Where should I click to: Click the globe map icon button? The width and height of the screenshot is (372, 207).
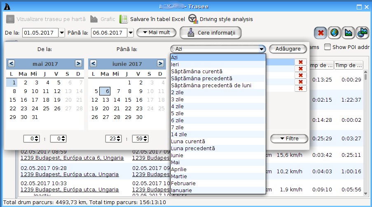(335, 33)
